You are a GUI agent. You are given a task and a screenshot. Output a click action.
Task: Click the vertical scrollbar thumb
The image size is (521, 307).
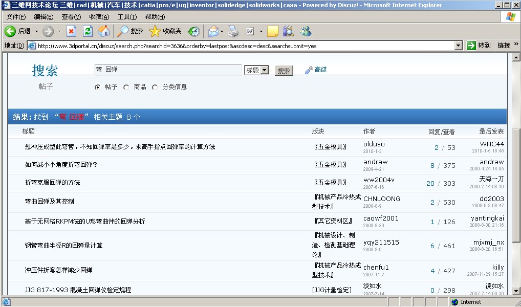tap(516, 185)
